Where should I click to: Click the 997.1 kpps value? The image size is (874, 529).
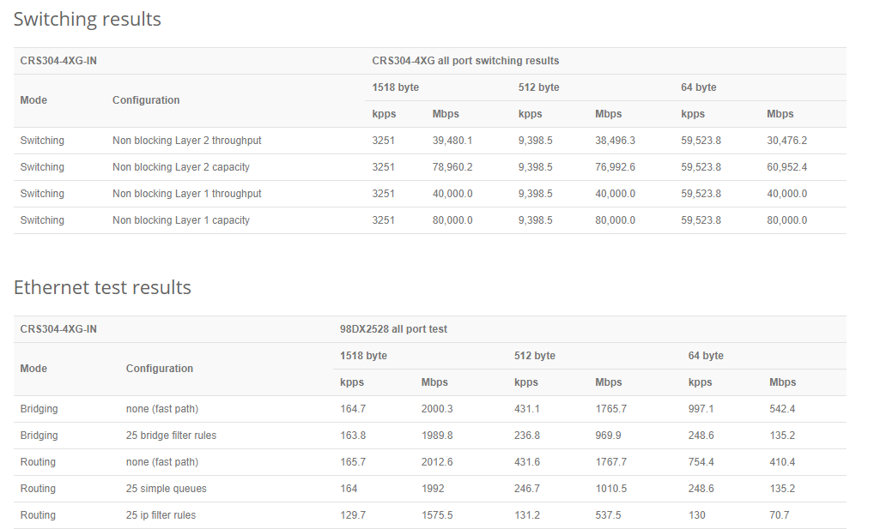(701, 409)
